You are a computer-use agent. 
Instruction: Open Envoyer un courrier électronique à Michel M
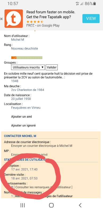click(42, 146)
